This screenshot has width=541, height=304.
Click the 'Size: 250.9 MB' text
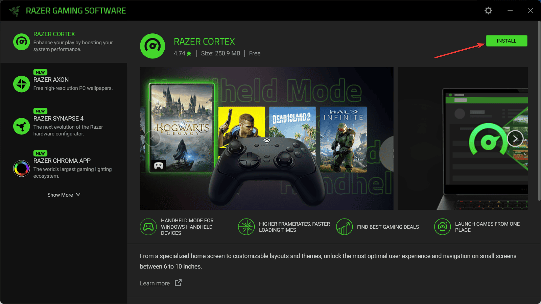(220, 53)
